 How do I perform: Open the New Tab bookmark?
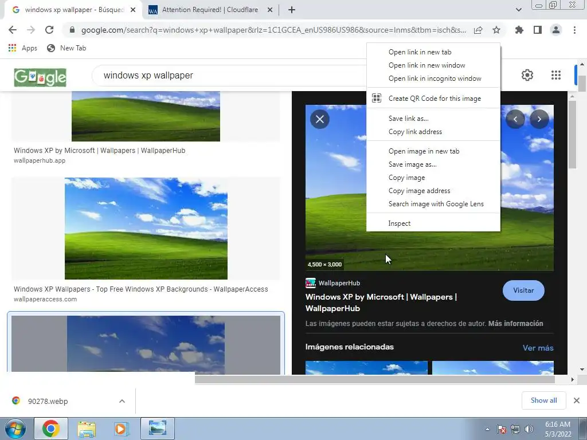66,48
